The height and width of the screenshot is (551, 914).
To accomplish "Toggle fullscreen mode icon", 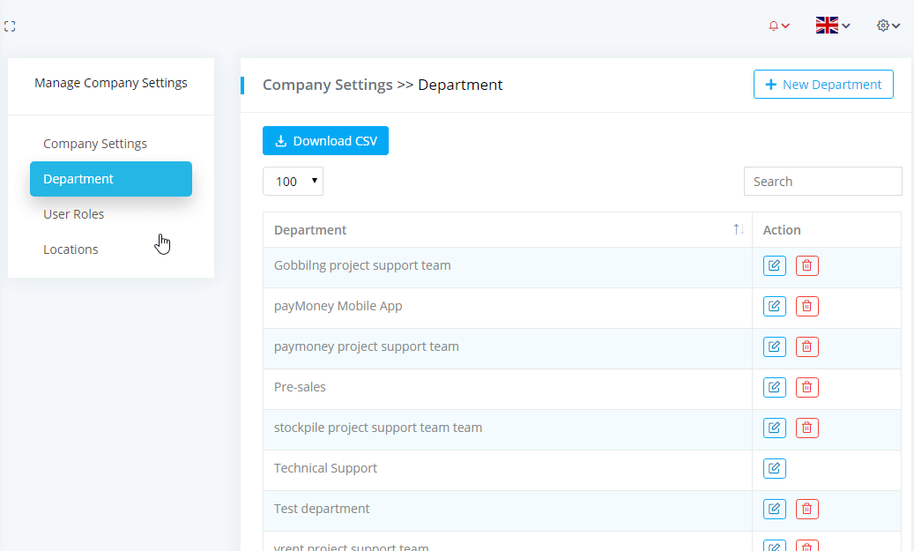I will click(x=11, y=26).
